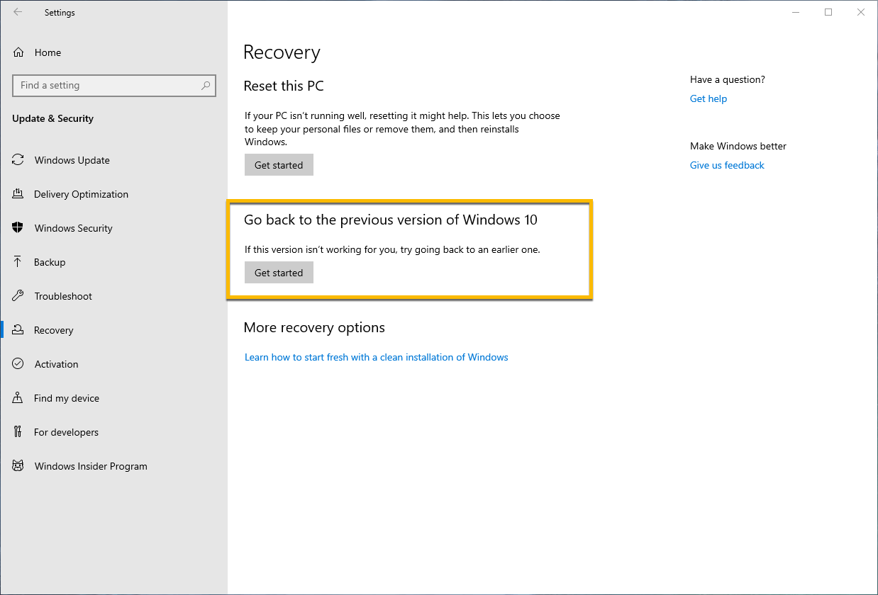This screenshot has width=878, height=595.
Task: Select Troubleshoot from the sidebar
Action: (62, 296)
